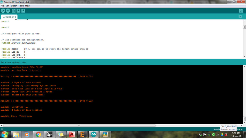Click the '#define LED_ERR 8' line

coord(13,55)
